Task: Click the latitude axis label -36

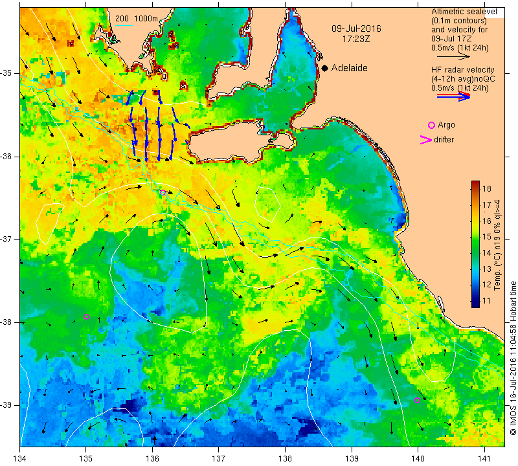Action: coord(6,156)
